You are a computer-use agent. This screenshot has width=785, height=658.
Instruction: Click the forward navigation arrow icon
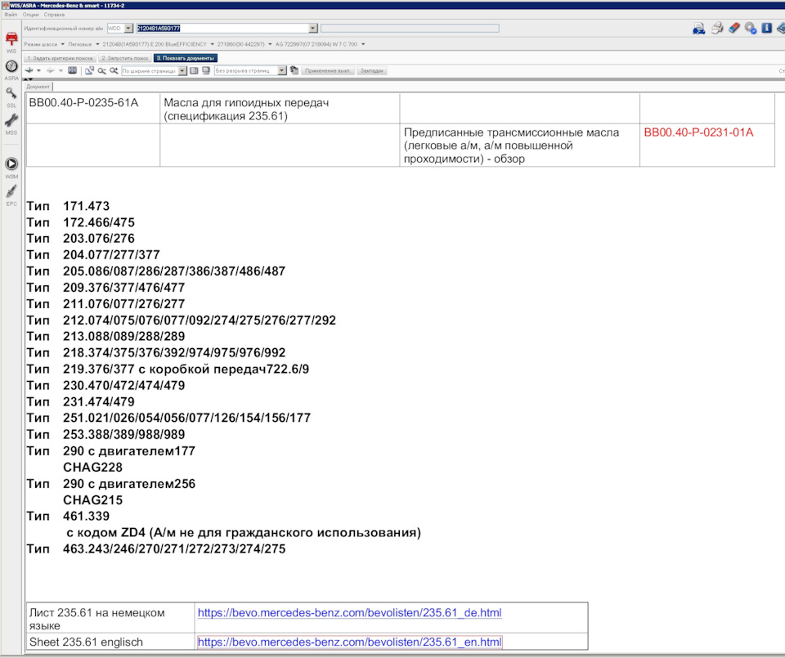click(51, 70)
